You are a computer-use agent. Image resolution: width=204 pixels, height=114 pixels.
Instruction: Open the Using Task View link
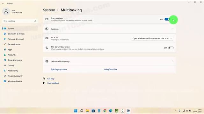click(111, 69)
